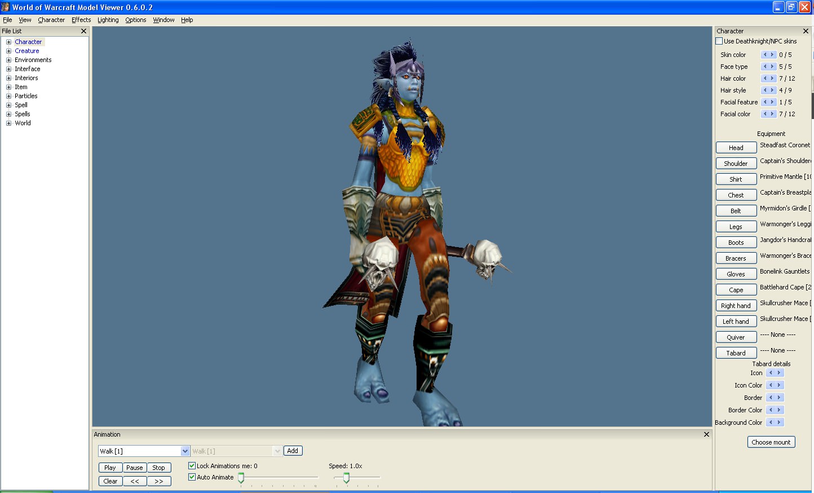Open the Walk [1] animation dropdown
Viewport: 814px width, 493px height.
pos(185,451)
